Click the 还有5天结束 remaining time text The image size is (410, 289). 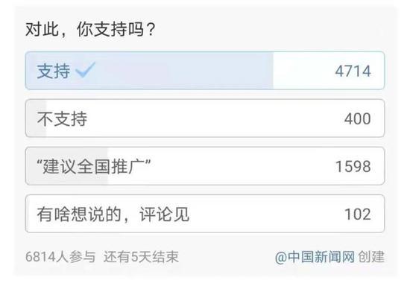click(x=141, y=256)
